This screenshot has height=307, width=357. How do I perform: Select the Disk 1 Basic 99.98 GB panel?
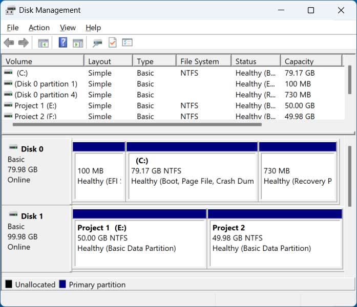point(36,239)
